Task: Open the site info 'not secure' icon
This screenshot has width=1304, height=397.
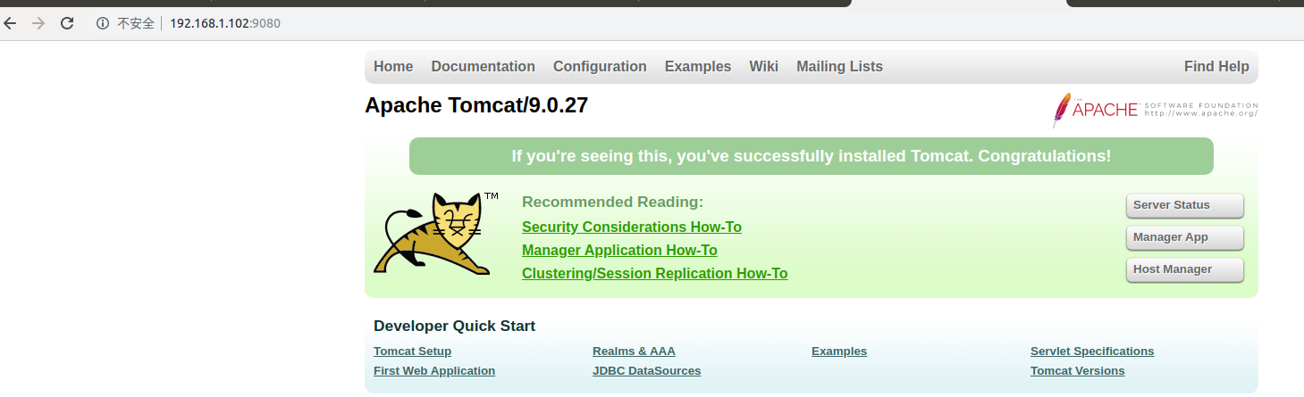Action: tap(103, 23)
